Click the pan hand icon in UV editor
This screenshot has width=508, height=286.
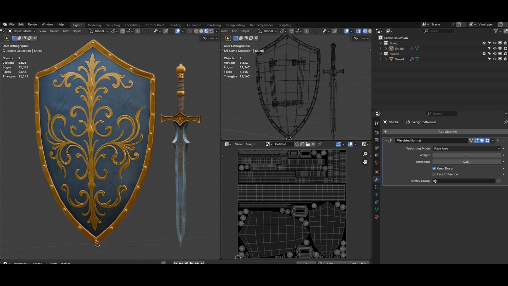[x=365, y=162]
